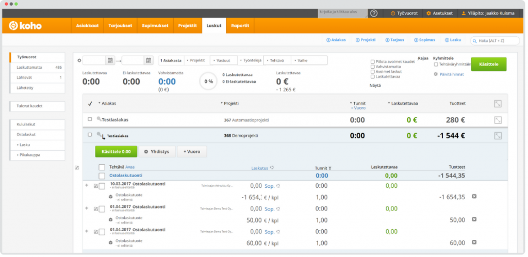Click refresh icon next to Laskutus header

272,167
